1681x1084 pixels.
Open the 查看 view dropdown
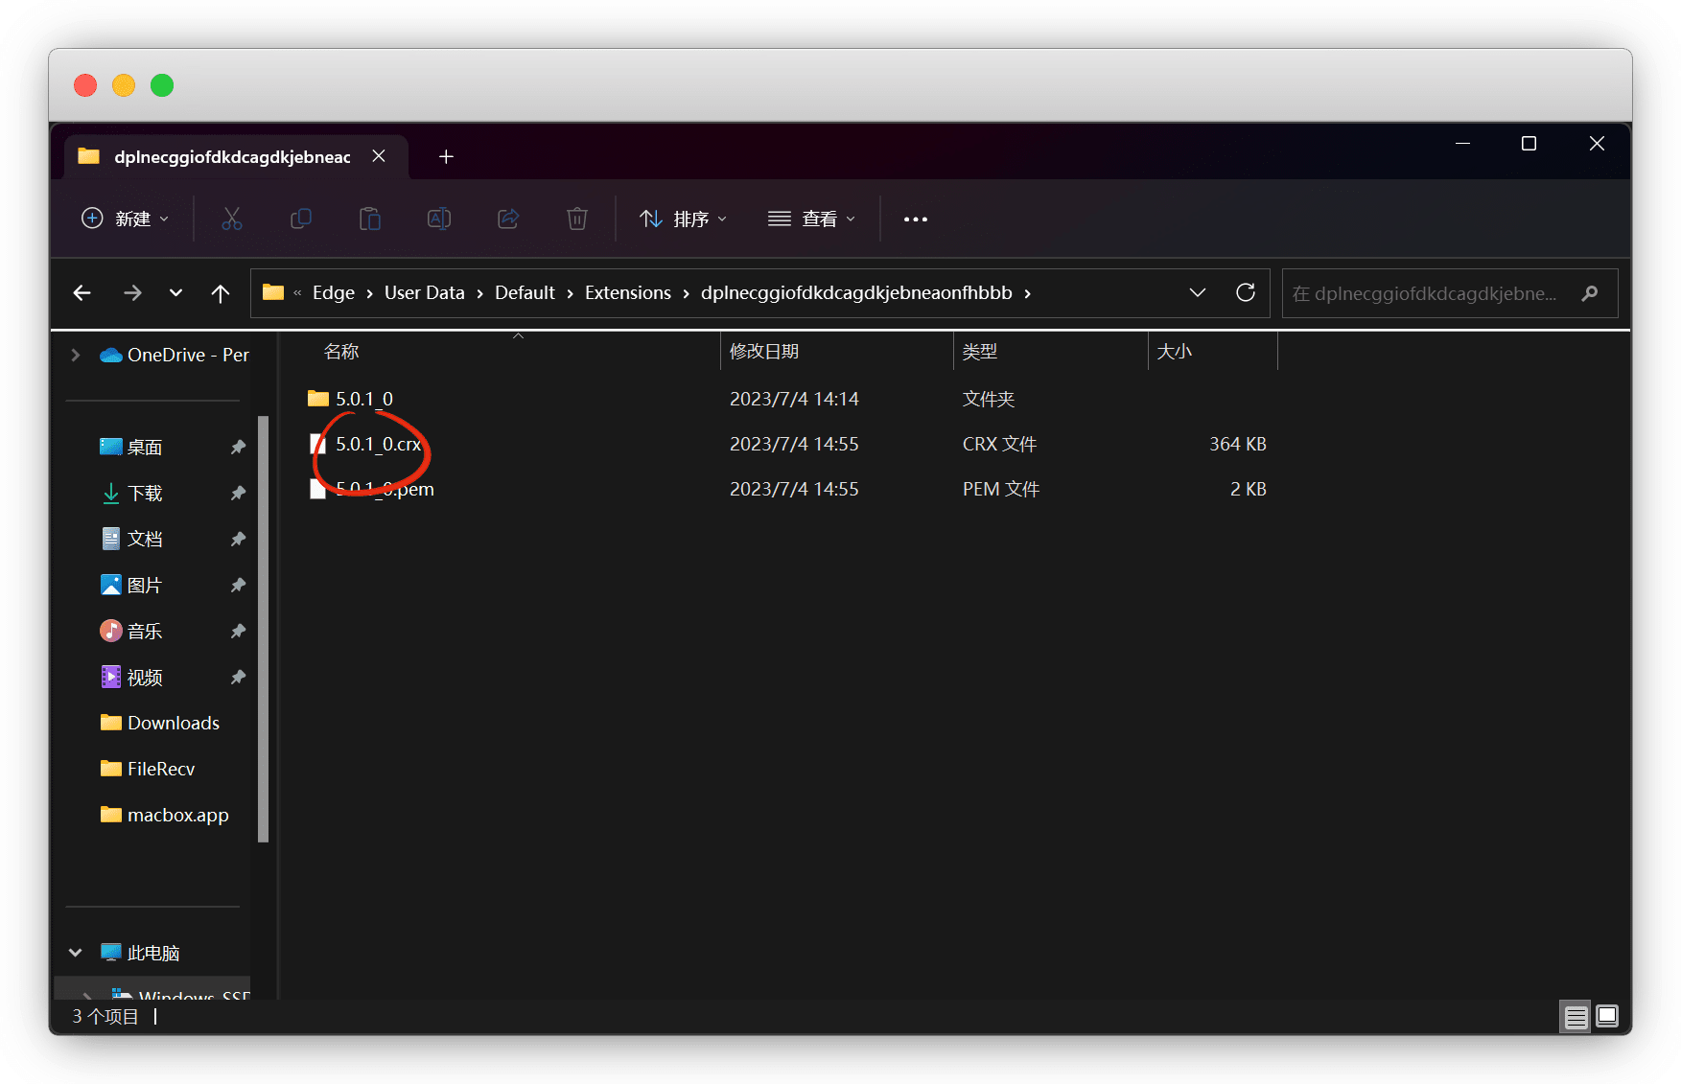coord(811,219)
